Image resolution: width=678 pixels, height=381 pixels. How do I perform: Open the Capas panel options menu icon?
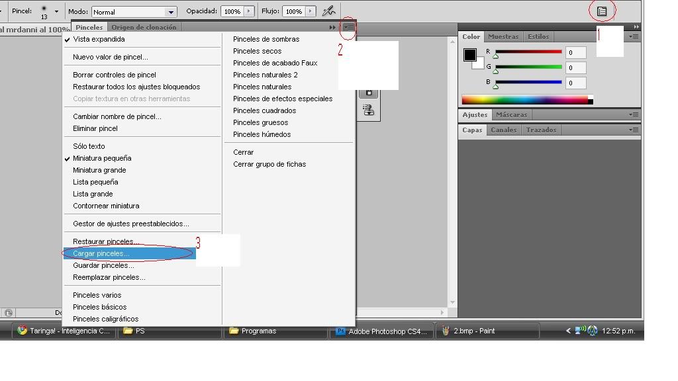634,130
